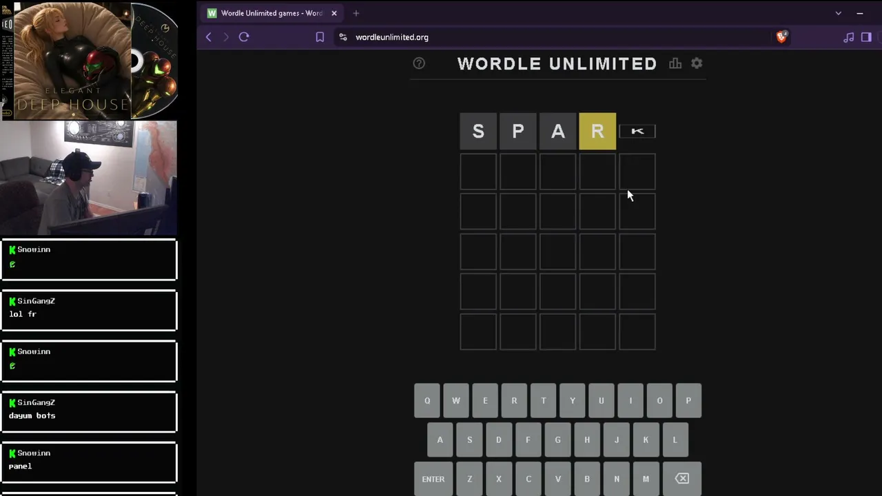
Task: Tap the T key on the on-screen keyboard
Action: [x=544, y=401]
